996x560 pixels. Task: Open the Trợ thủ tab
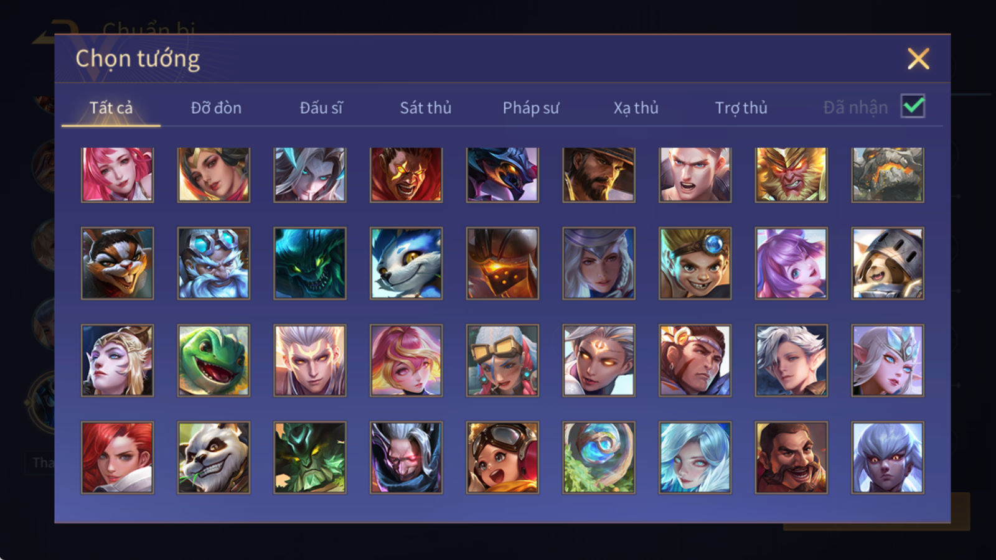click(x=741, y=108)
